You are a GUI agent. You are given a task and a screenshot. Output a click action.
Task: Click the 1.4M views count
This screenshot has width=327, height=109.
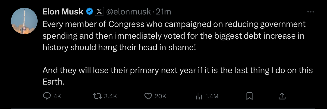click(x=212, y=96)
